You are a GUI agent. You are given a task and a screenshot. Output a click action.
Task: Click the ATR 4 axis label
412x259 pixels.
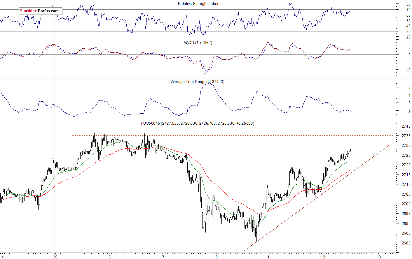click(x=409, y=96)
